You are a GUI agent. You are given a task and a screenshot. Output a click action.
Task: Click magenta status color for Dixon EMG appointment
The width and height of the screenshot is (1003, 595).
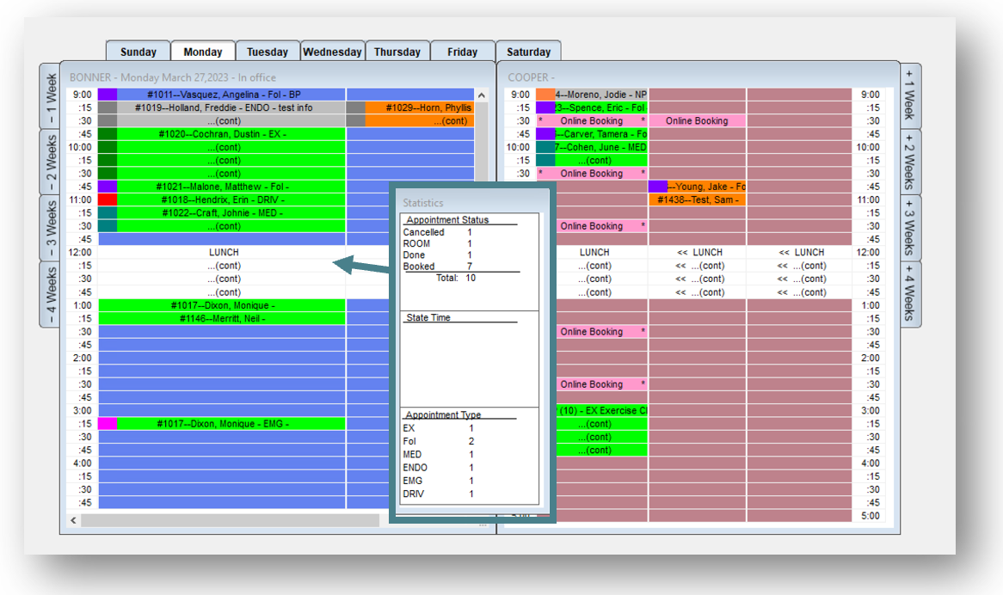click(108, 424)
